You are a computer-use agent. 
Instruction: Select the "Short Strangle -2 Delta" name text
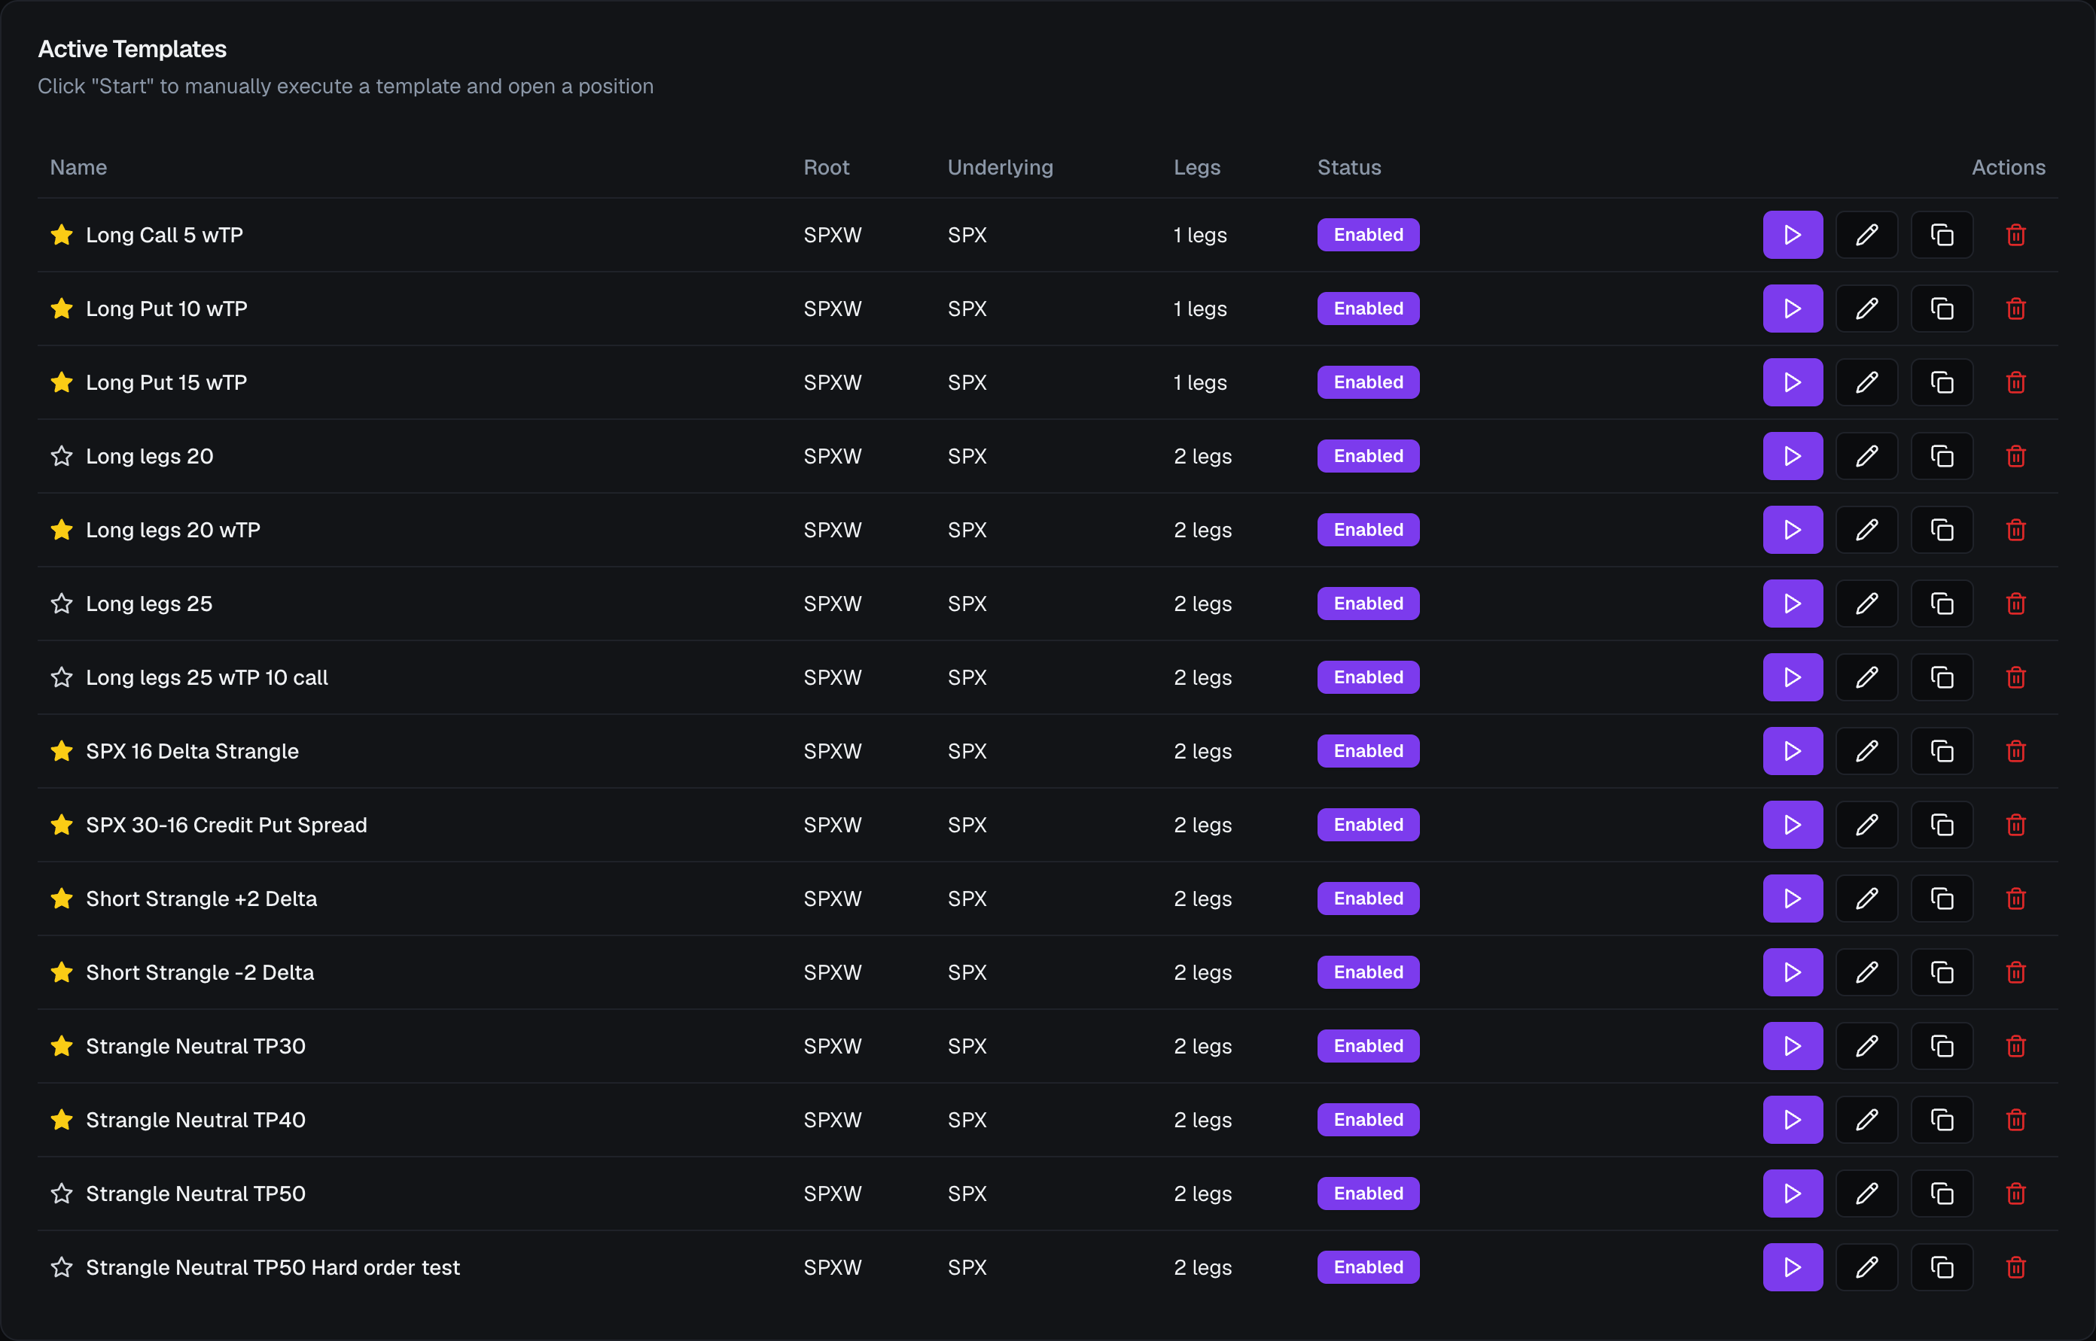(200, 972)
